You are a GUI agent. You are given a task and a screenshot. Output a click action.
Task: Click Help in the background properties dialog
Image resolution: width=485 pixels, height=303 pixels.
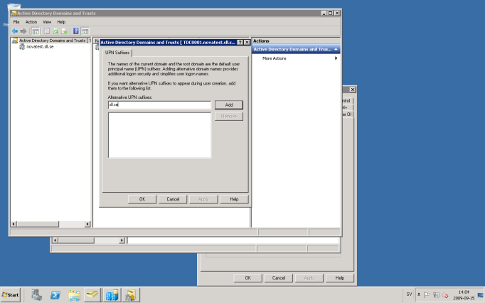click(x=340, y=278)
